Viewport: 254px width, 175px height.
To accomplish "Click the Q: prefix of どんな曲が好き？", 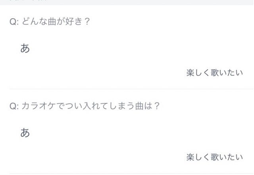I will (14, 22).
